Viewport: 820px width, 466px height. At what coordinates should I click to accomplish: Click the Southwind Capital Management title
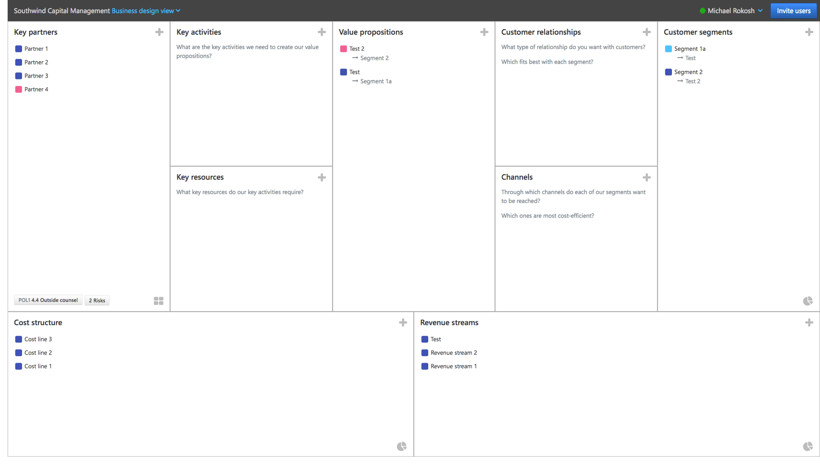coord(62,11)
